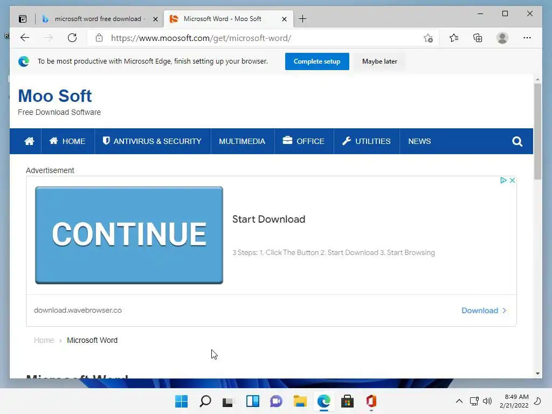
Task: Click Home in the breadcrumb
Action: [x=44, y=340]
